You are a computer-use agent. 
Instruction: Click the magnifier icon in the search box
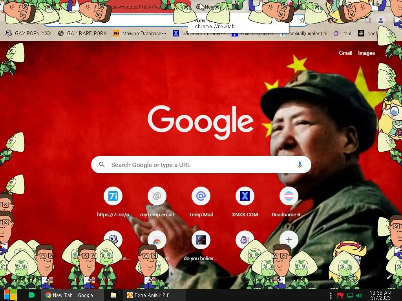pyautogui.click(x=102, y=165)
